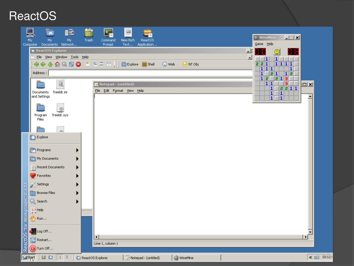The image size is (354, 266).
Task: Open the Command Prompt desktop icon
Action: pyautogui.click(x=108, y=37)
